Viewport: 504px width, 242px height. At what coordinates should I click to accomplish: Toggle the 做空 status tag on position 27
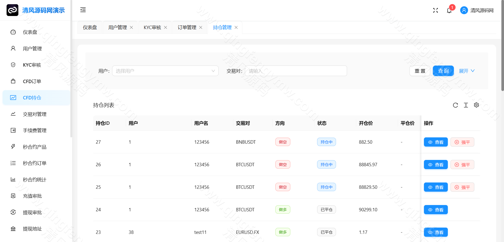coord(283,142)
